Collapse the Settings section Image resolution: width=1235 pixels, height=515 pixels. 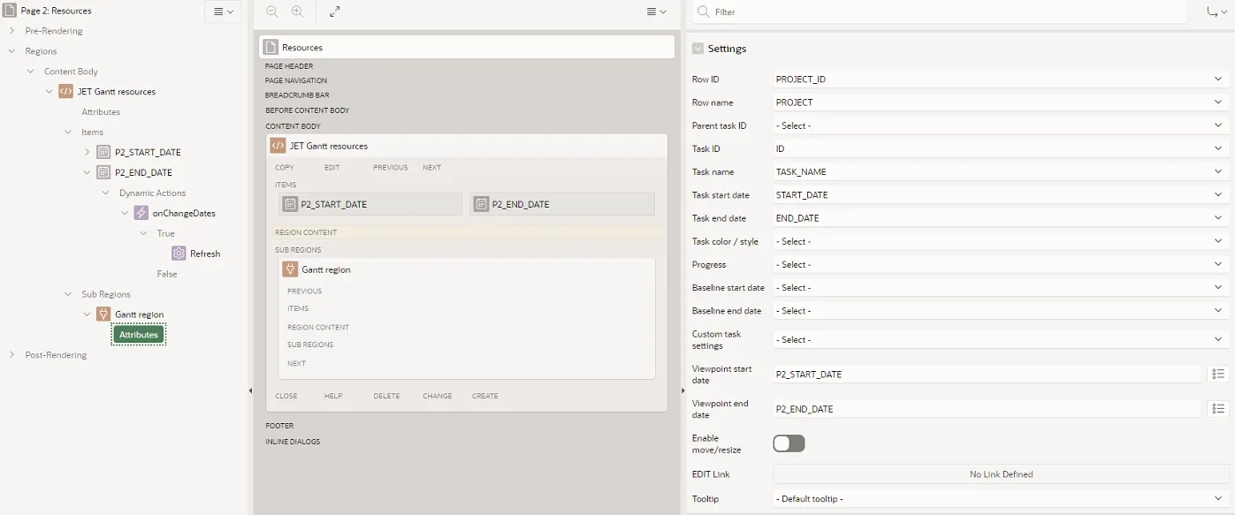tap(698, 49)
